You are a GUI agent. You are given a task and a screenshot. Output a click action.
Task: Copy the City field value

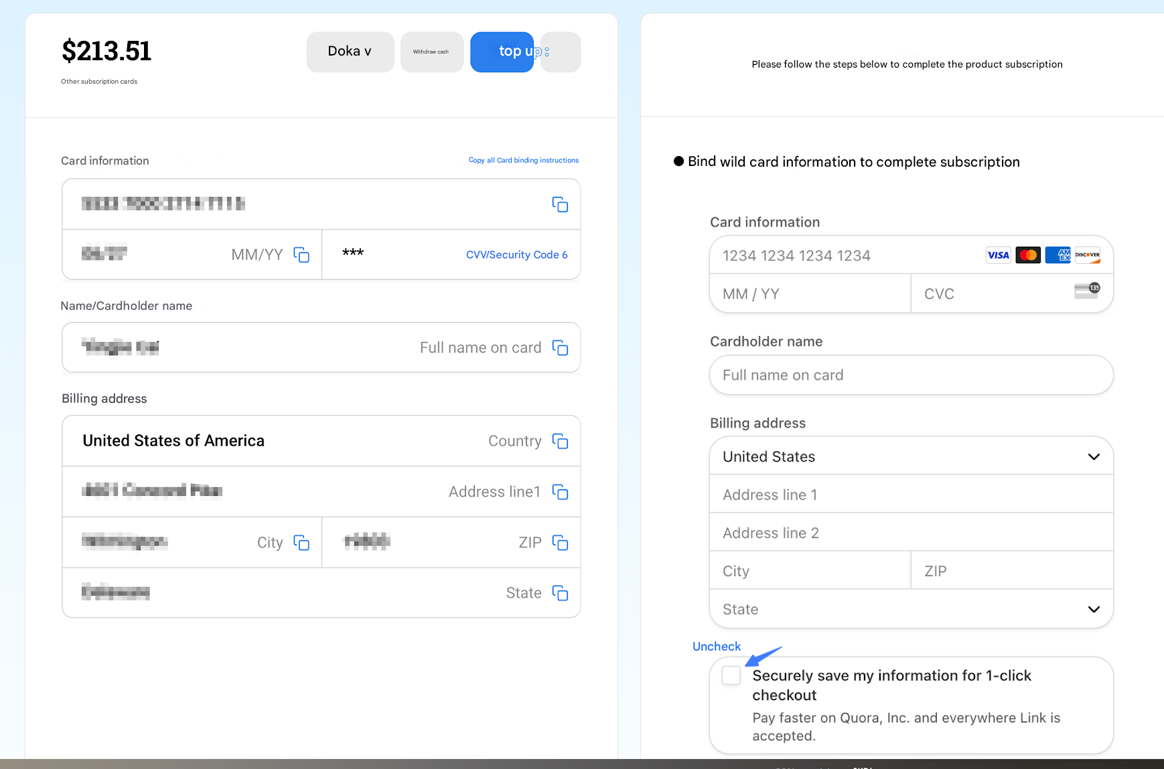pyautogui.click(x=301, y=543)
